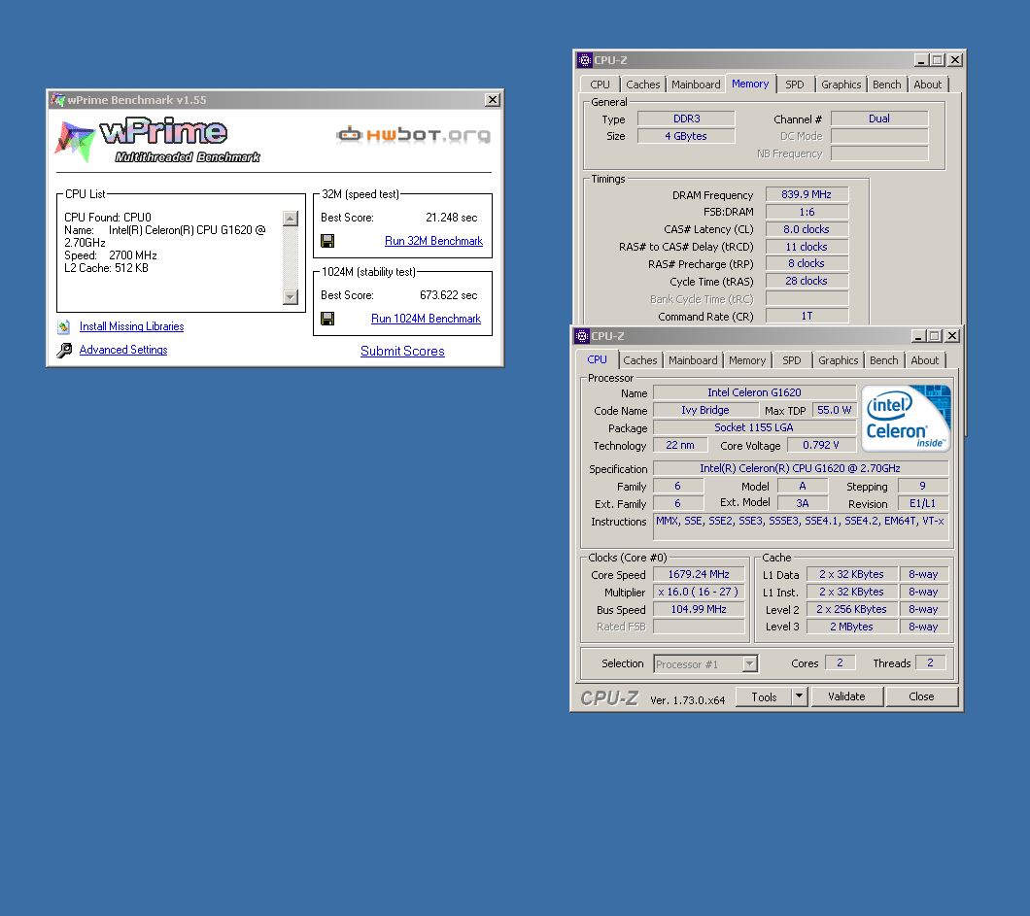
Task: Click the HWBOT.org logo
Action: [413, 135]
